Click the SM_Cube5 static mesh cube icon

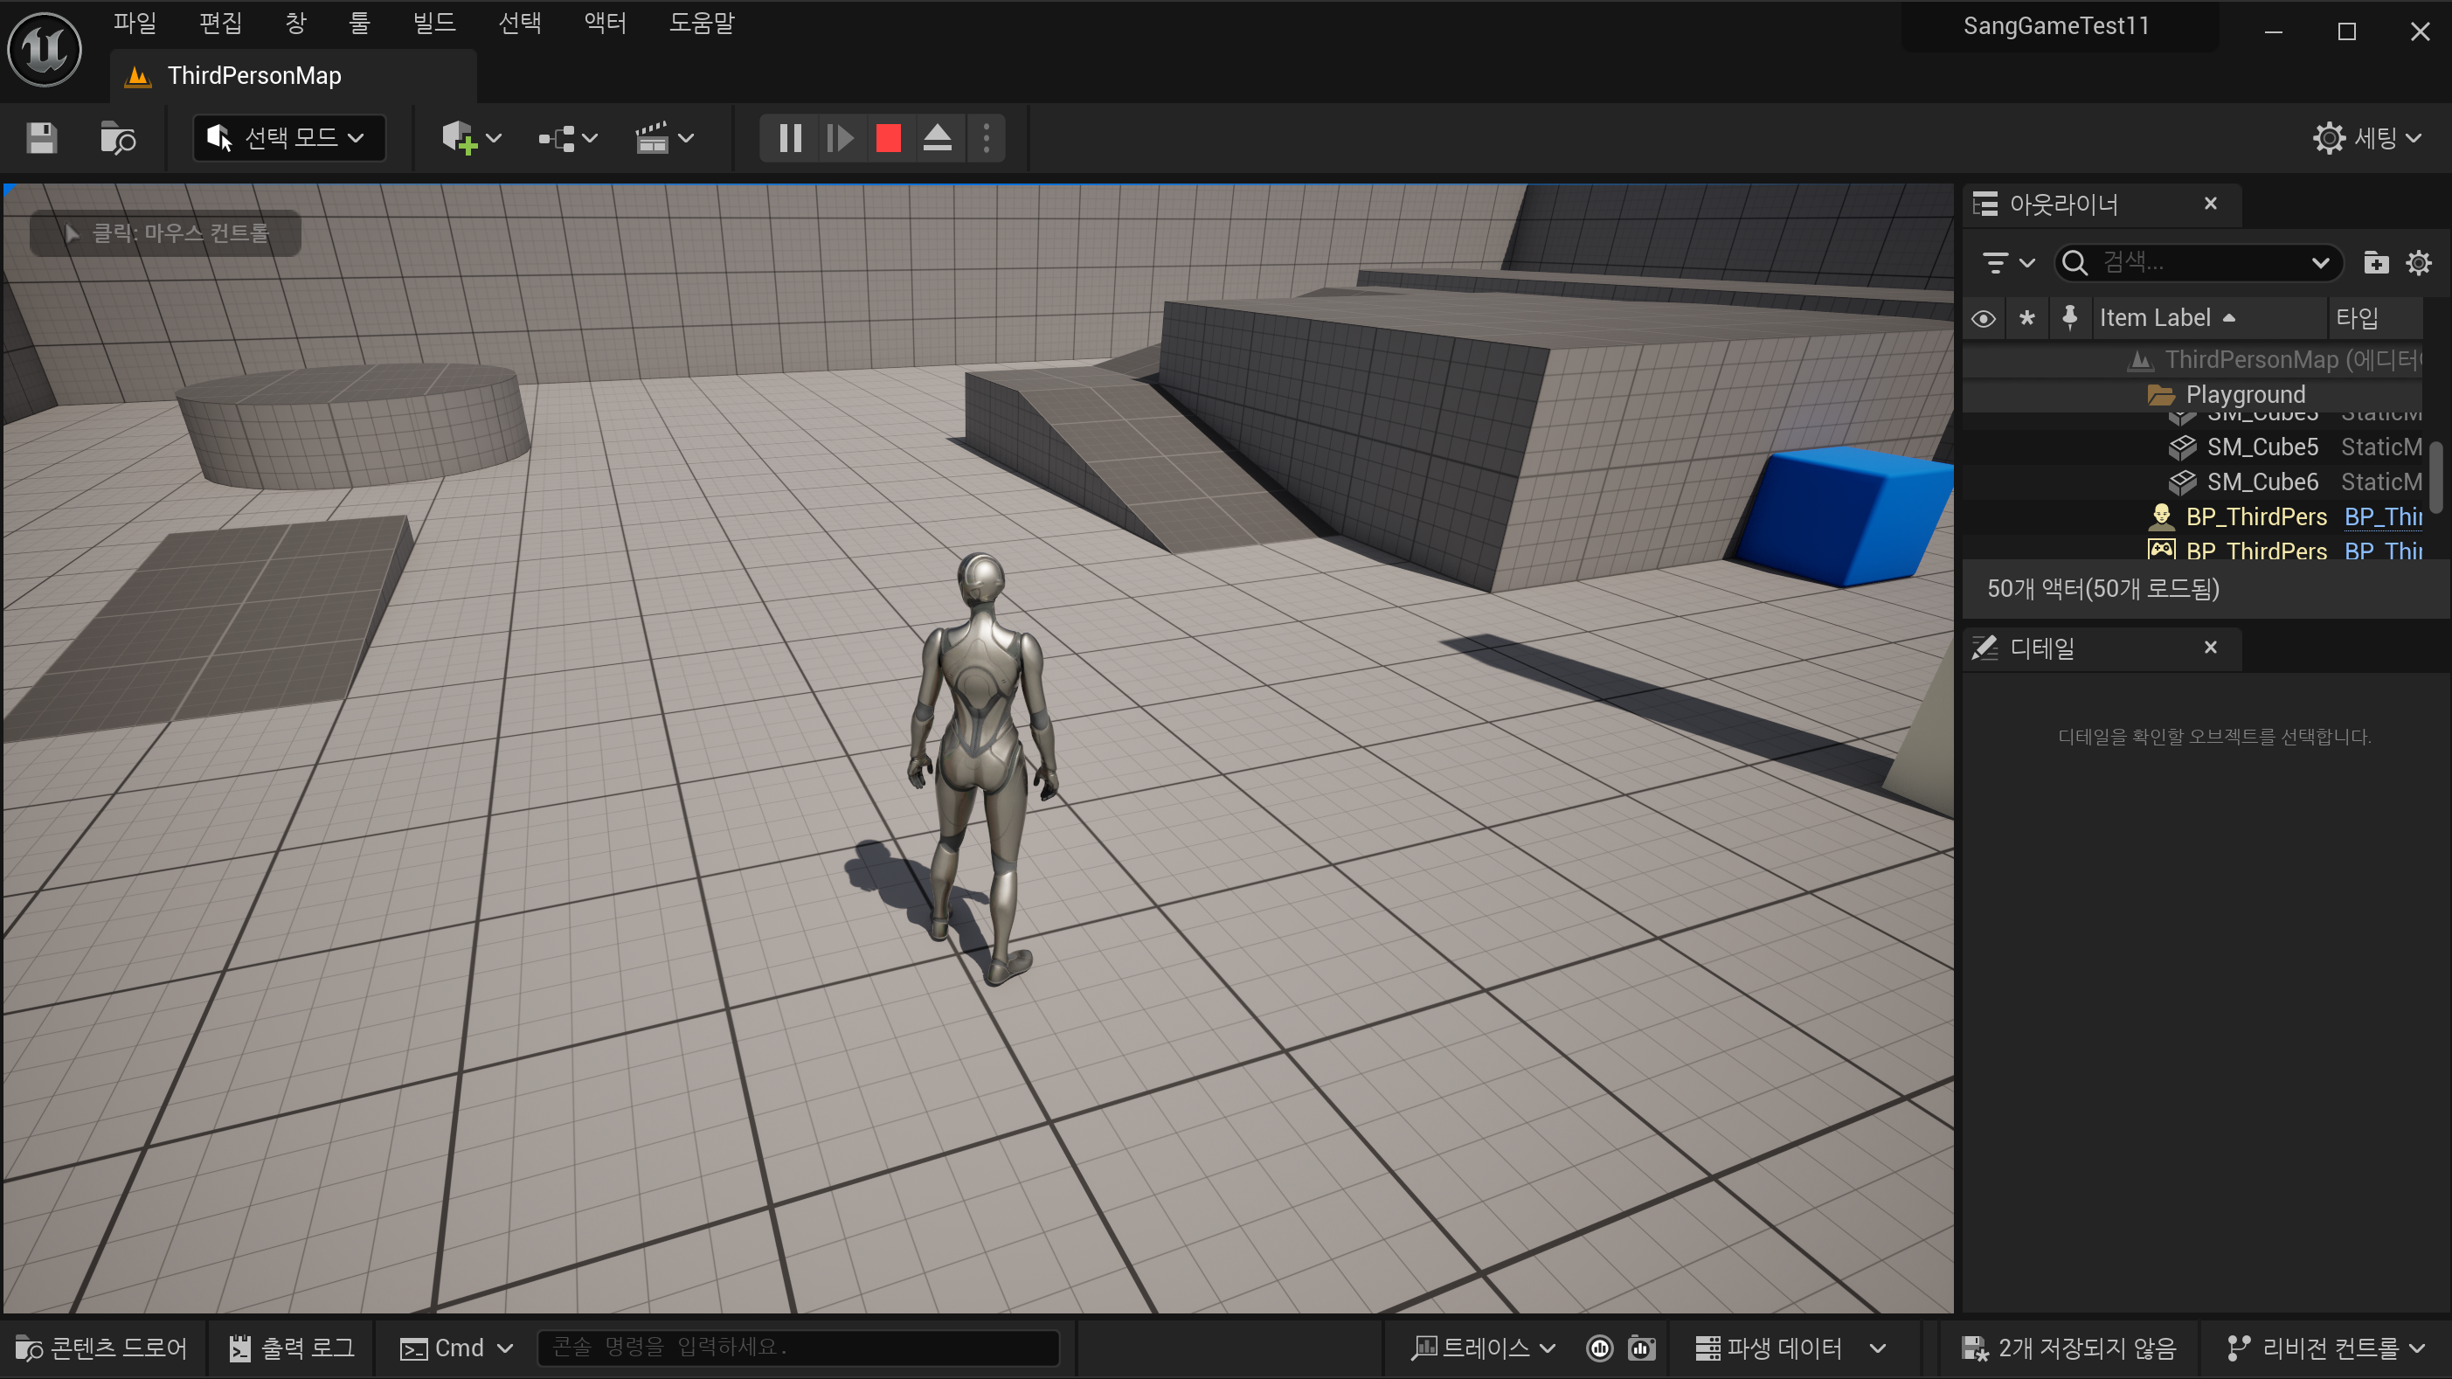(2182, 447)
